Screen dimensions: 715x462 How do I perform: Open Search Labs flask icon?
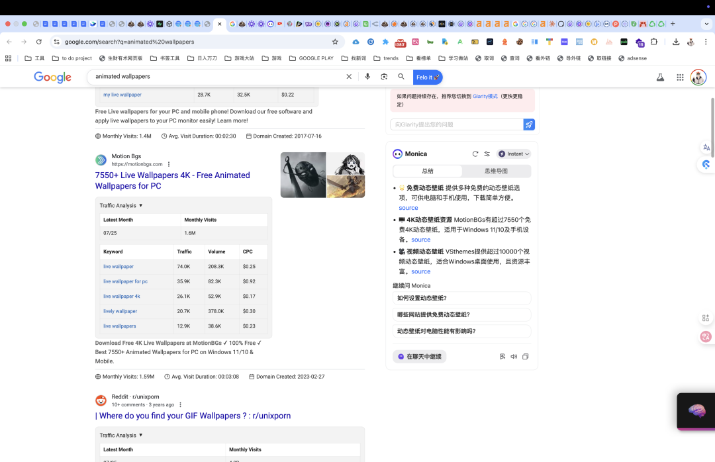tap(660, 77)
